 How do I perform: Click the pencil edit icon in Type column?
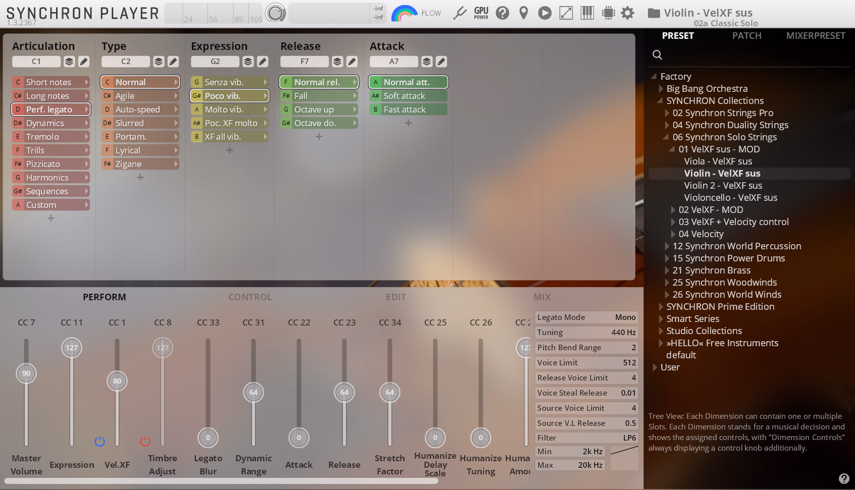point(173,62)
